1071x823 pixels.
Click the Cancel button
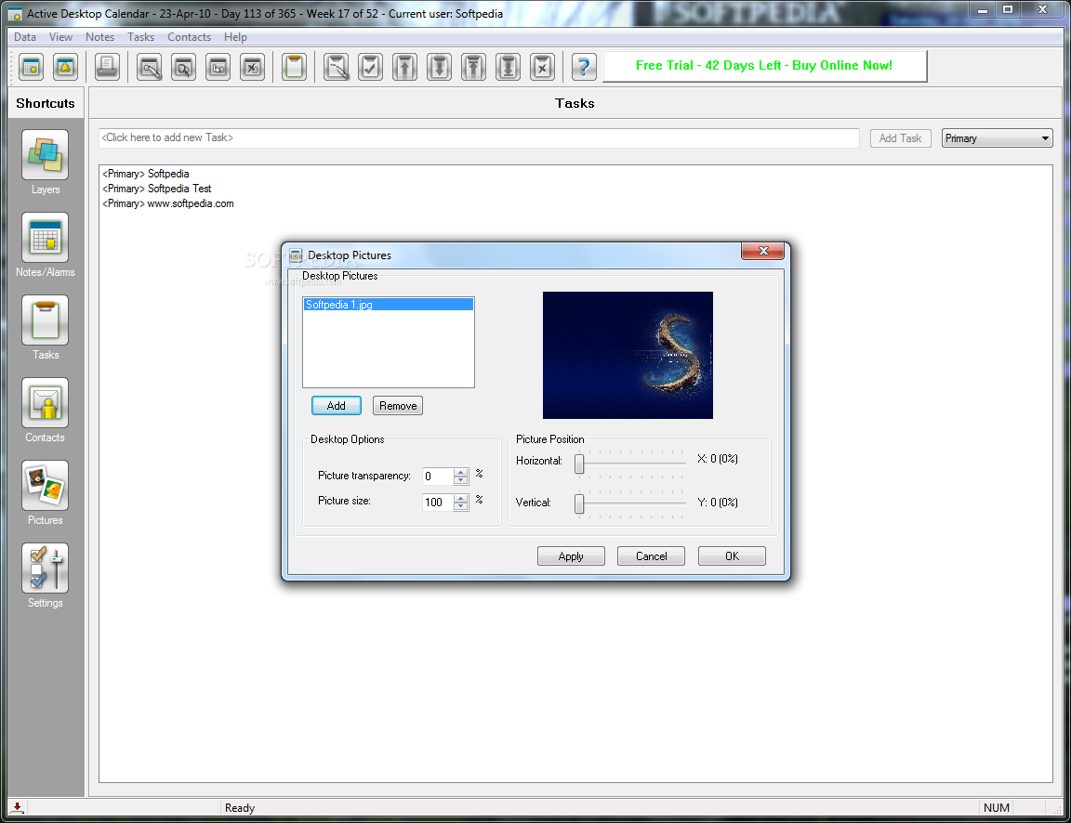pos(651,556)
